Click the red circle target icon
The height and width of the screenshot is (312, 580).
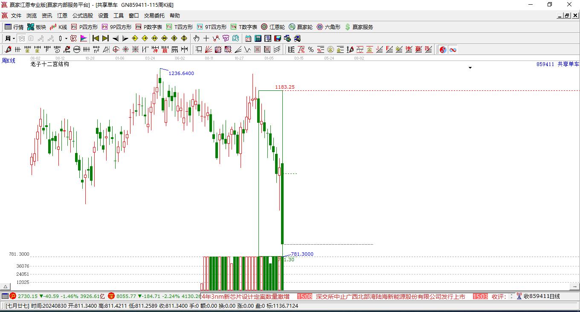click(x=116, y=49)
